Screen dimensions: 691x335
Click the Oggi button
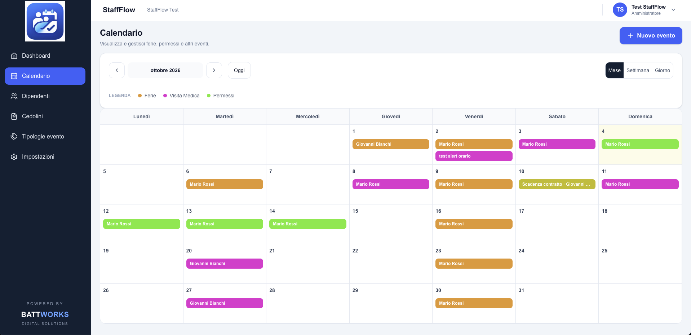(x=239, y=70)
